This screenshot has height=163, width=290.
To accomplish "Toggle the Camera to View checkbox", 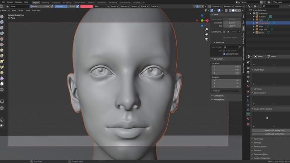I will 224,54.
